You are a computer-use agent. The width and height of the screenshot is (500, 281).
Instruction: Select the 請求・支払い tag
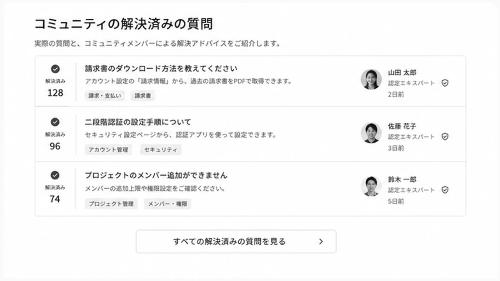tap(105, 96)
